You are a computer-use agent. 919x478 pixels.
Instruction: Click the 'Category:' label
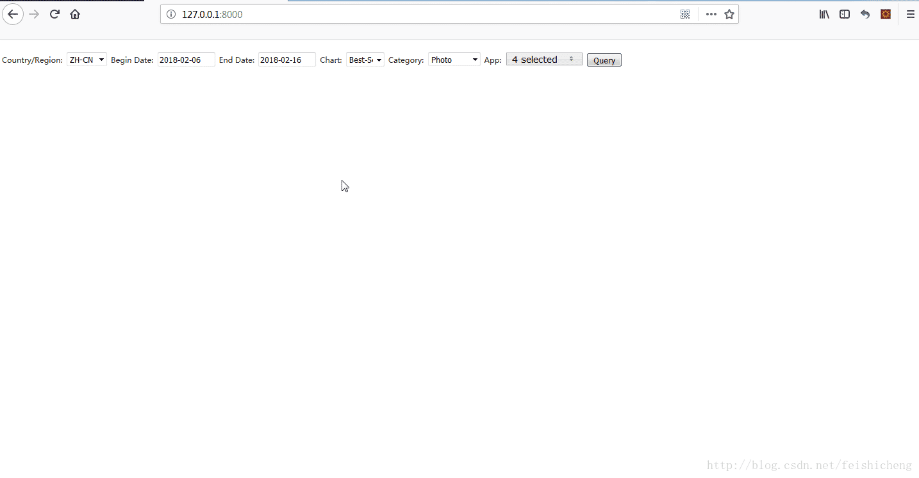click(406, 60)
